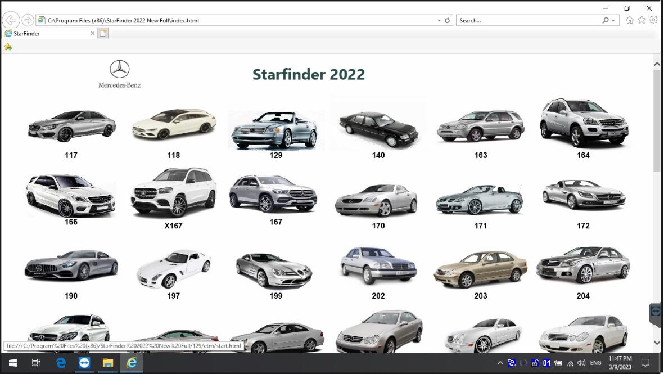The image size is (664, 374).
Task: Click the page scrollbar up arrow
Action: [657, 64]
